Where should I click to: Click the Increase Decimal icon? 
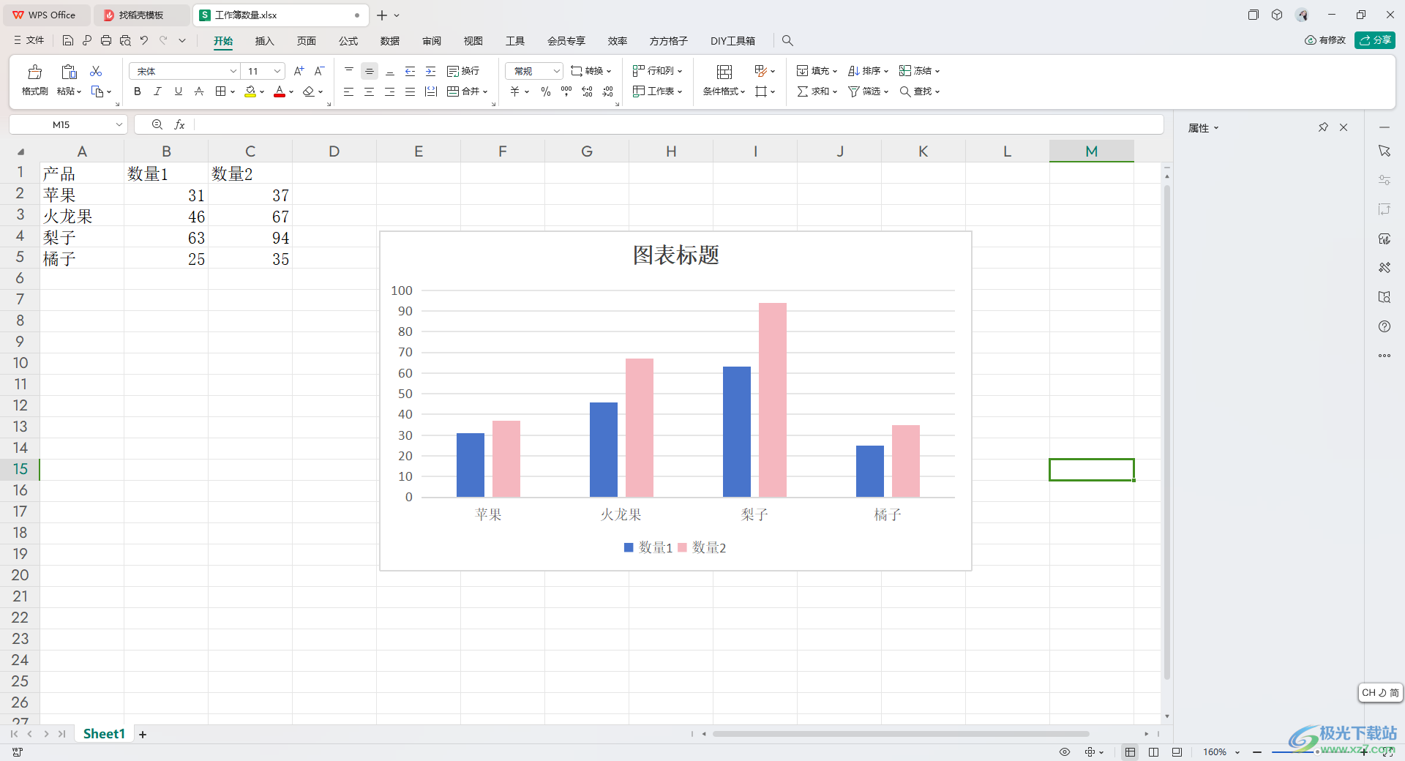(x=587, y=91)
